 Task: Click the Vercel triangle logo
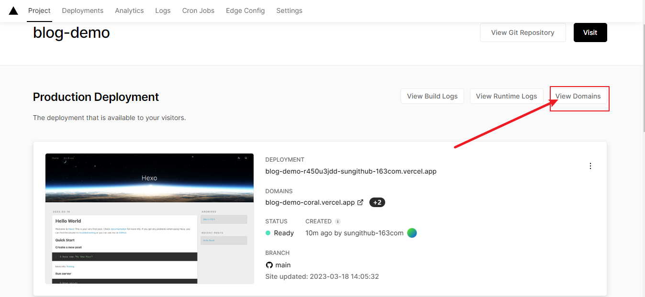point(13,11)
